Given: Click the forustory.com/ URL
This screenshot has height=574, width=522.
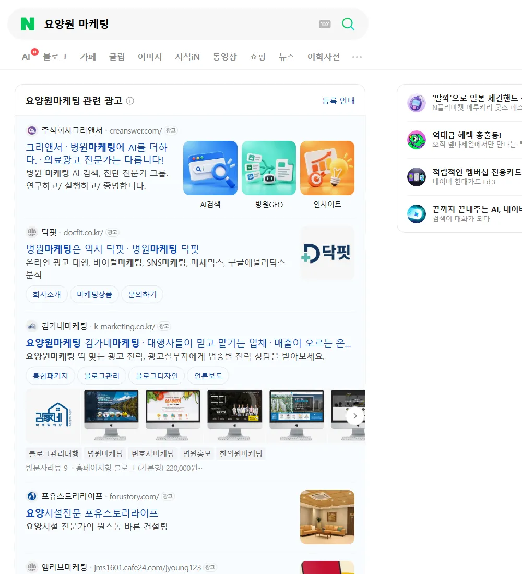Looking at the screenshot, I should tap(134, 496).
